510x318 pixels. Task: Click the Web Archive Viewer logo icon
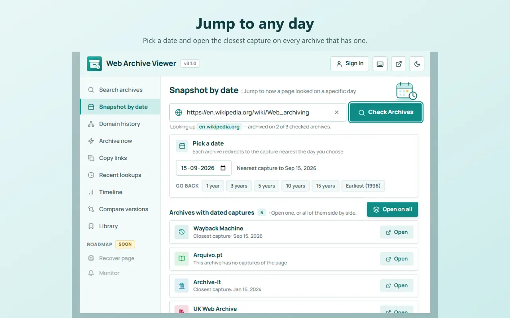coord(94,64)
